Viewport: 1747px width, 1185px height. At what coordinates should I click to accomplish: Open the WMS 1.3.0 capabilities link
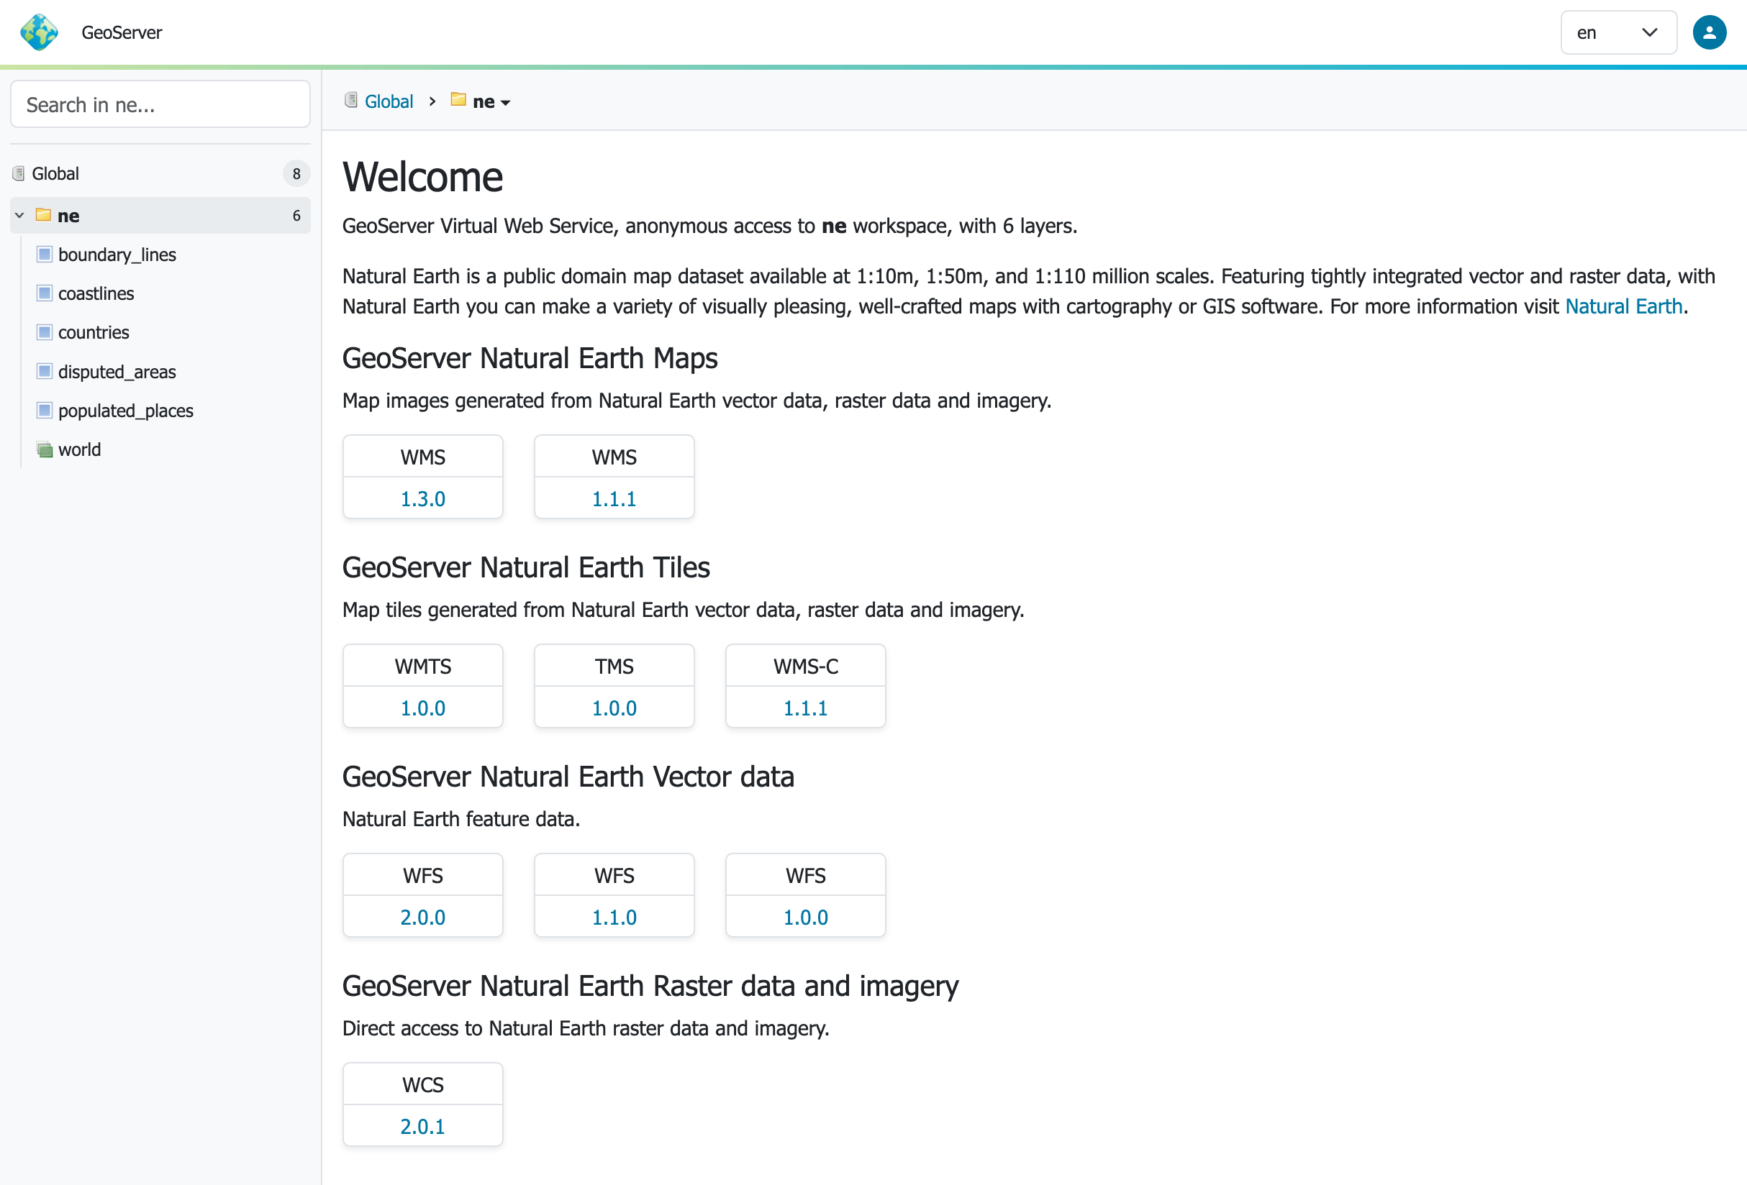coord(422,499)
